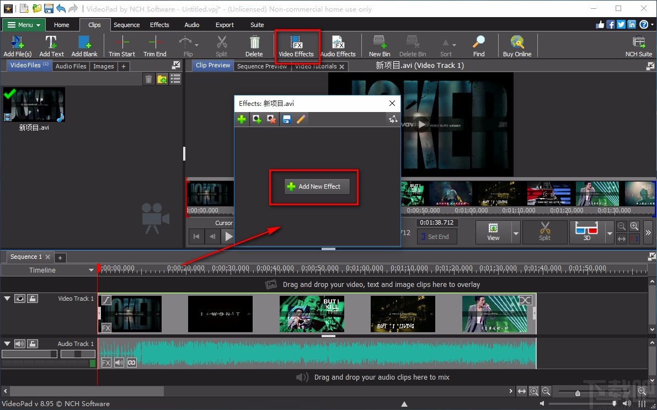Select the 新项目.avi clip thumbnail
This screenshot has width=657, height=410.
[x=34, y=105]
